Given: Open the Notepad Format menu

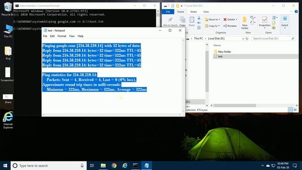Looking at the screenshot, I should pos(62,36).
